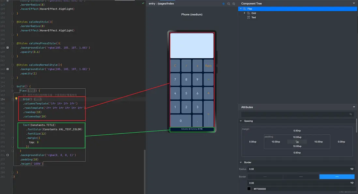Screen dimensions: 358x194
Task: Expand the Grid node in Component Tree
Action: [x=245, y=13]
